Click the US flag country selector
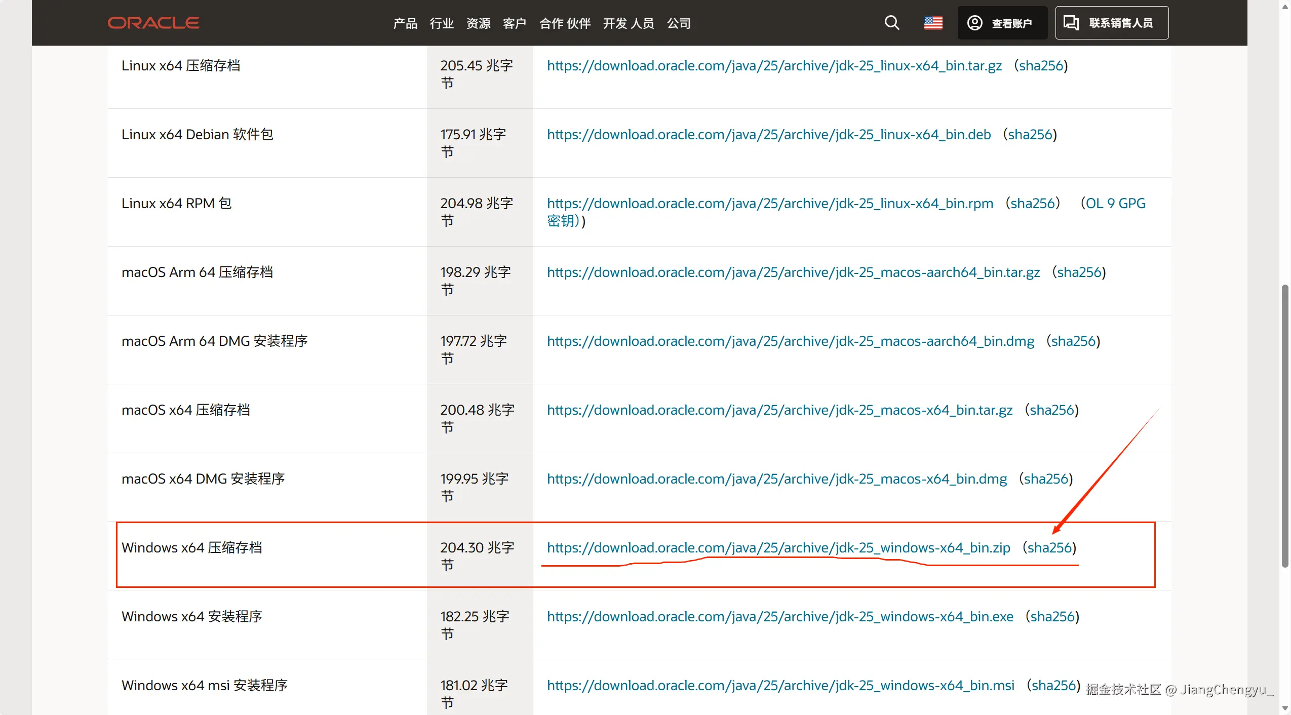This screenshot has width=1291, height=715. (933, 23)
